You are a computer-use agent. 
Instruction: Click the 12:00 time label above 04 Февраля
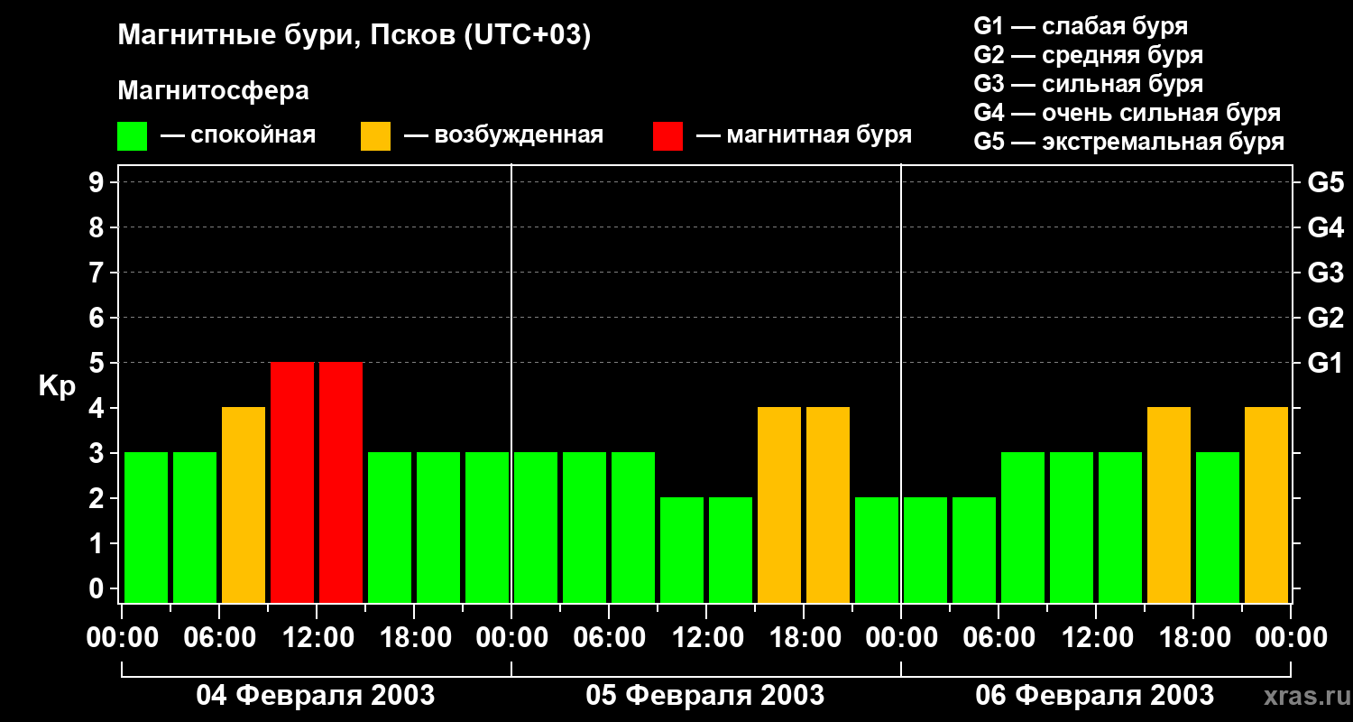coord(317,637)
